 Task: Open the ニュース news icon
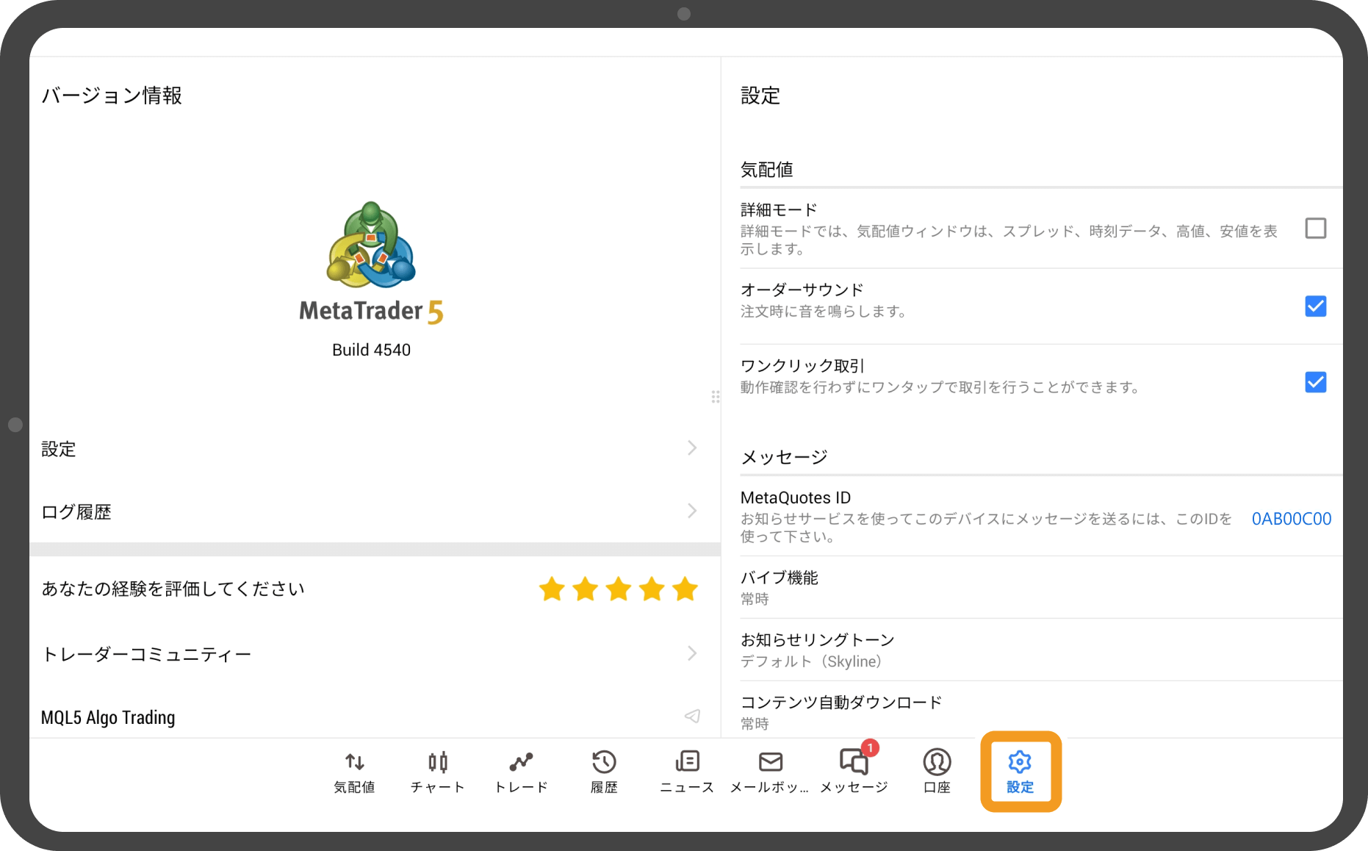click(686, 770)
